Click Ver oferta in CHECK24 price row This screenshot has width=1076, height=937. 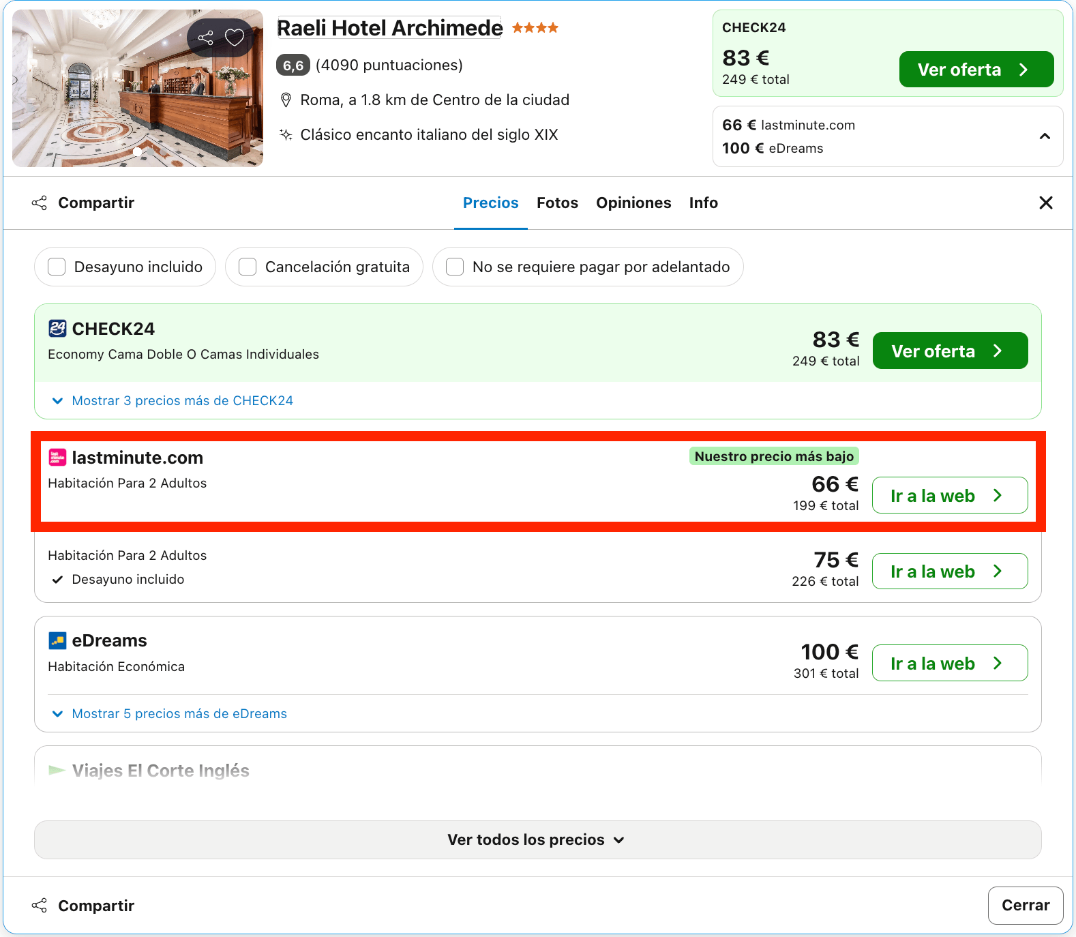point(950,351)
